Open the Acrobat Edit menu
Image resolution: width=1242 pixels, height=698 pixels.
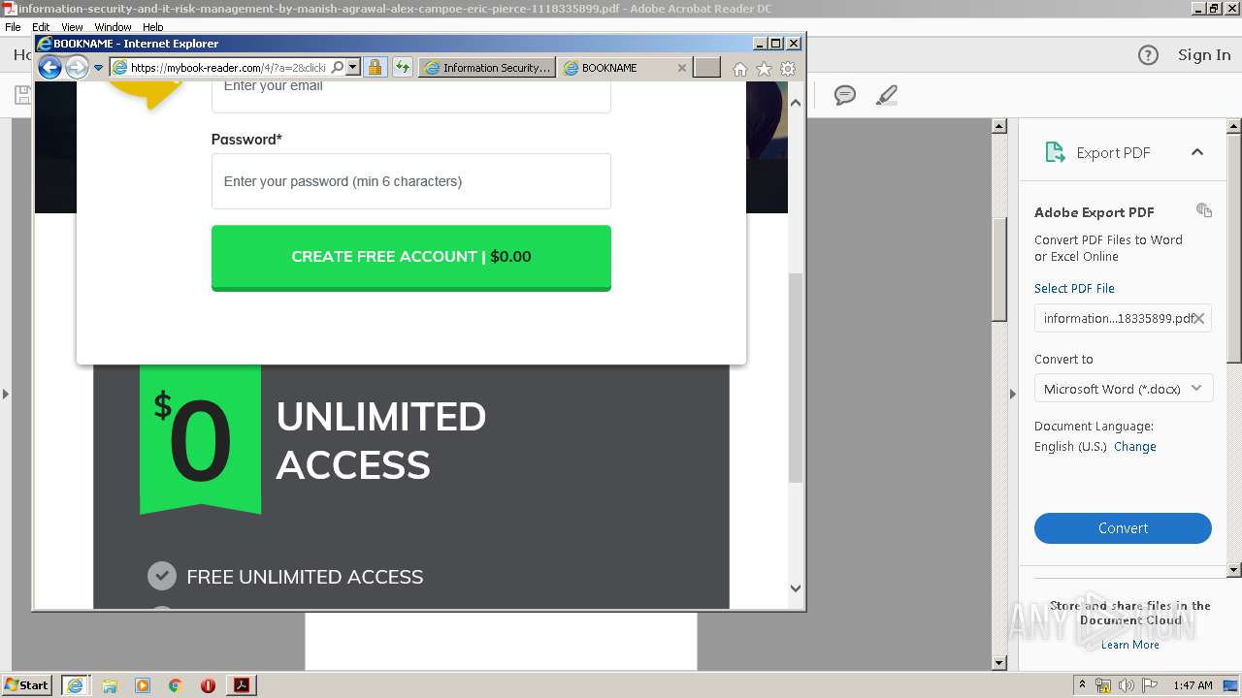coord(41,27)
